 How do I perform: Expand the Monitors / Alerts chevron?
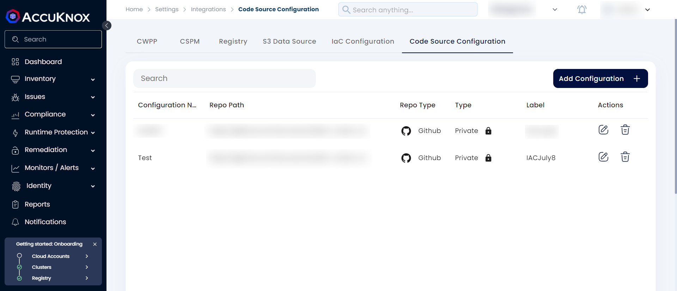(x=93, y=169)
